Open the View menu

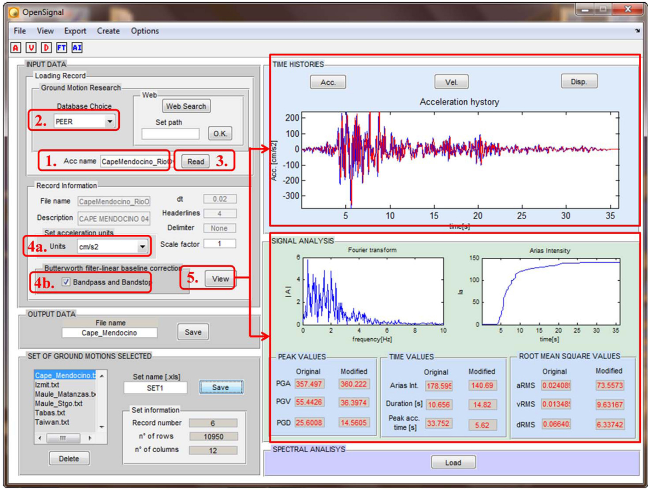pyautogui.click(x=45, y=31)
